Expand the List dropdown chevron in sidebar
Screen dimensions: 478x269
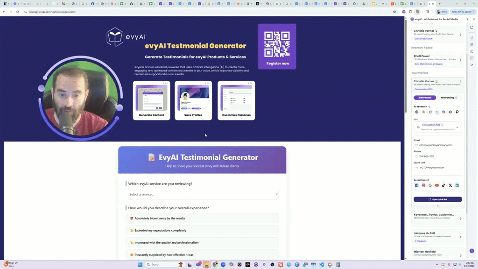(x=457, y=127)
